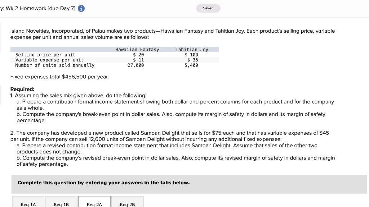
Task: Click the bold Required: heading
Action: [22, 89]
